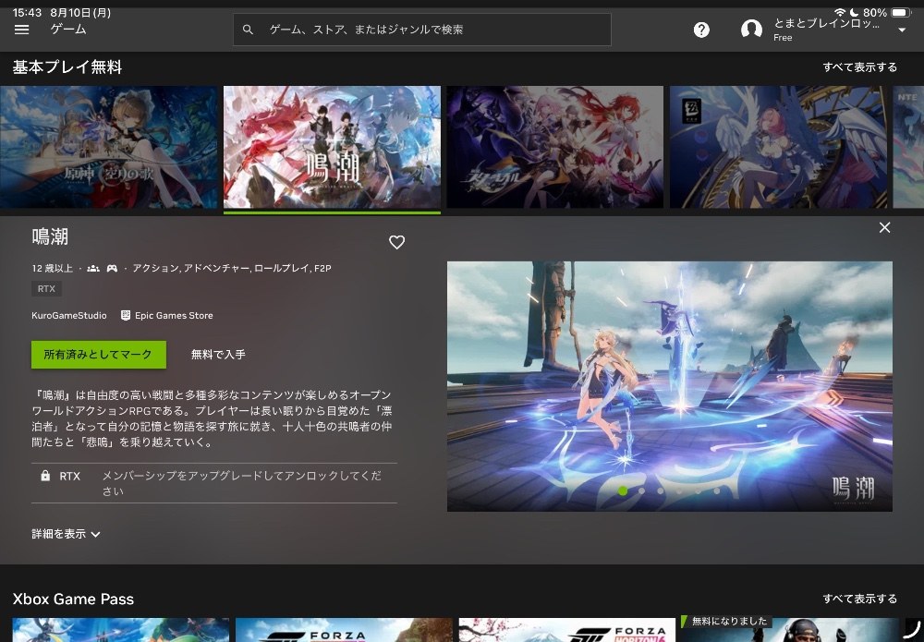This screenshot has height=642, width=924.
Task: Expand 詳細を表示 details section
Action: [x=66, y=534]
